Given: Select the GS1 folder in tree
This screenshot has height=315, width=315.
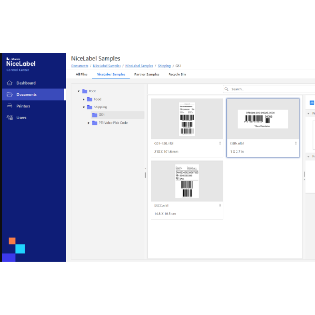Looking at the screenshot, I should coord(101,115).
